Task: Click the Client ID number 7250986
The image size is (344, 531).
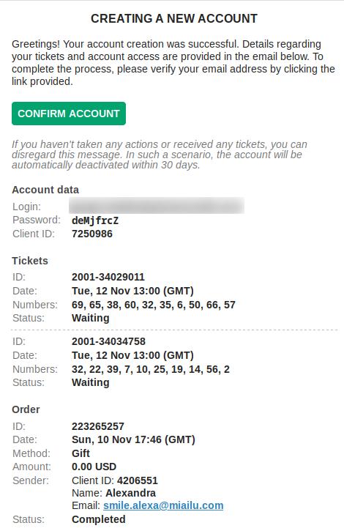Action: coord(92,234)
